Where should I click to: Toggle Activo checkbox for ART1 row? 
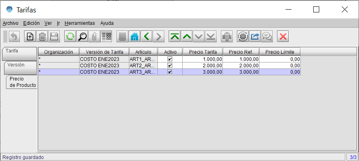click(x=170, y=59)
